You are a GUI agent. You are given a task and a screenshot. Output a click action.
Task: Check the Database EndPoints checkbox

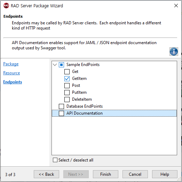pyautogui.click(x=61, y=106)
